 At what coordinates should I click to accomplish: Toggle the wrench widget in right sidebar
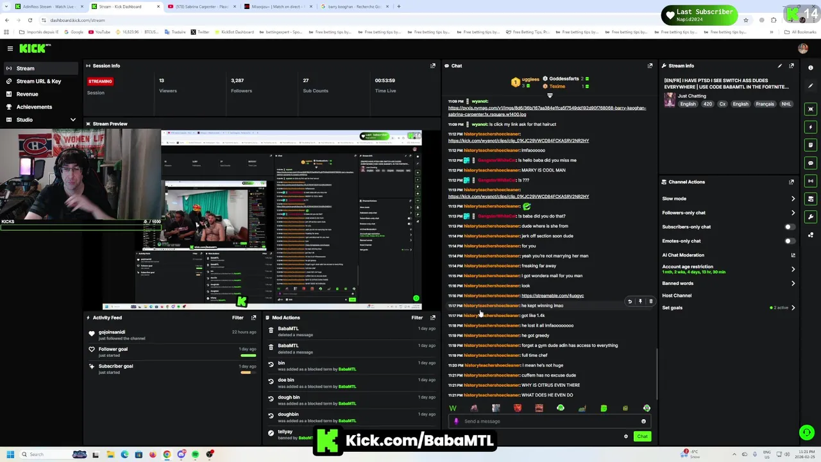[x=811, y=217]
